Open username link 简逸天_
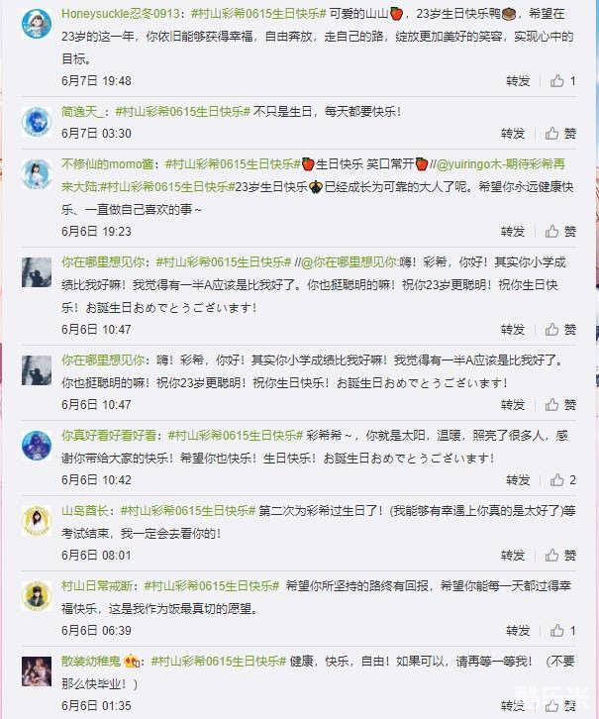This screenshot has width=599, height=719. tap(83, 112)
